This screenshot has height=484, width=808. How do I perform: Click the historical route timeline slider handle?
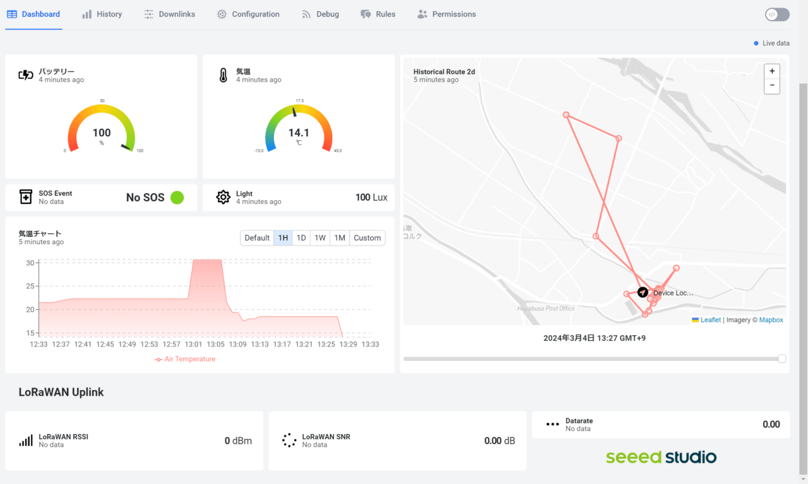coord(782,358)
